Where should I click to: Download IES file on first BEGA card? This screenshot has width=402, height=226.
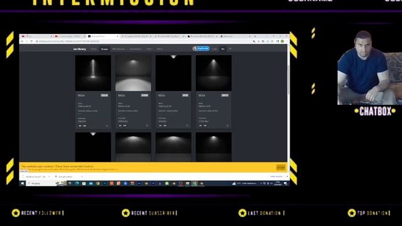coord(80,126)
